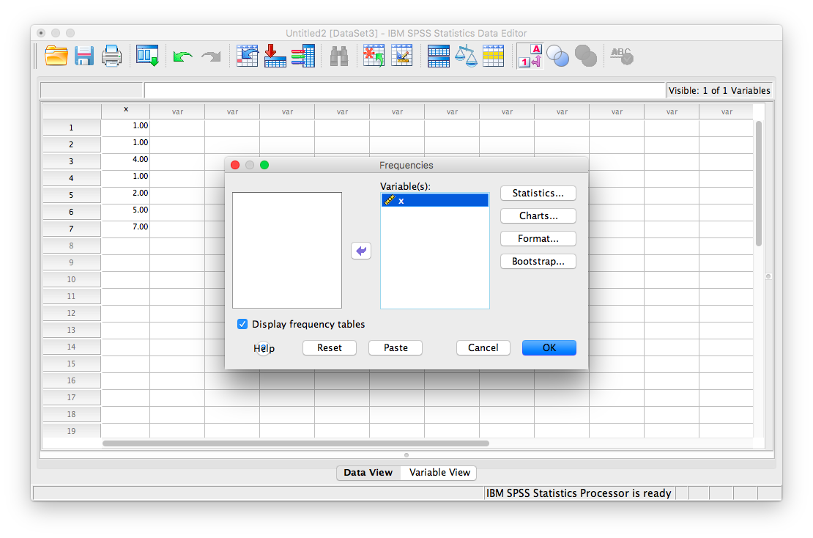Select row header 10
813x538 pixels.
72,280
